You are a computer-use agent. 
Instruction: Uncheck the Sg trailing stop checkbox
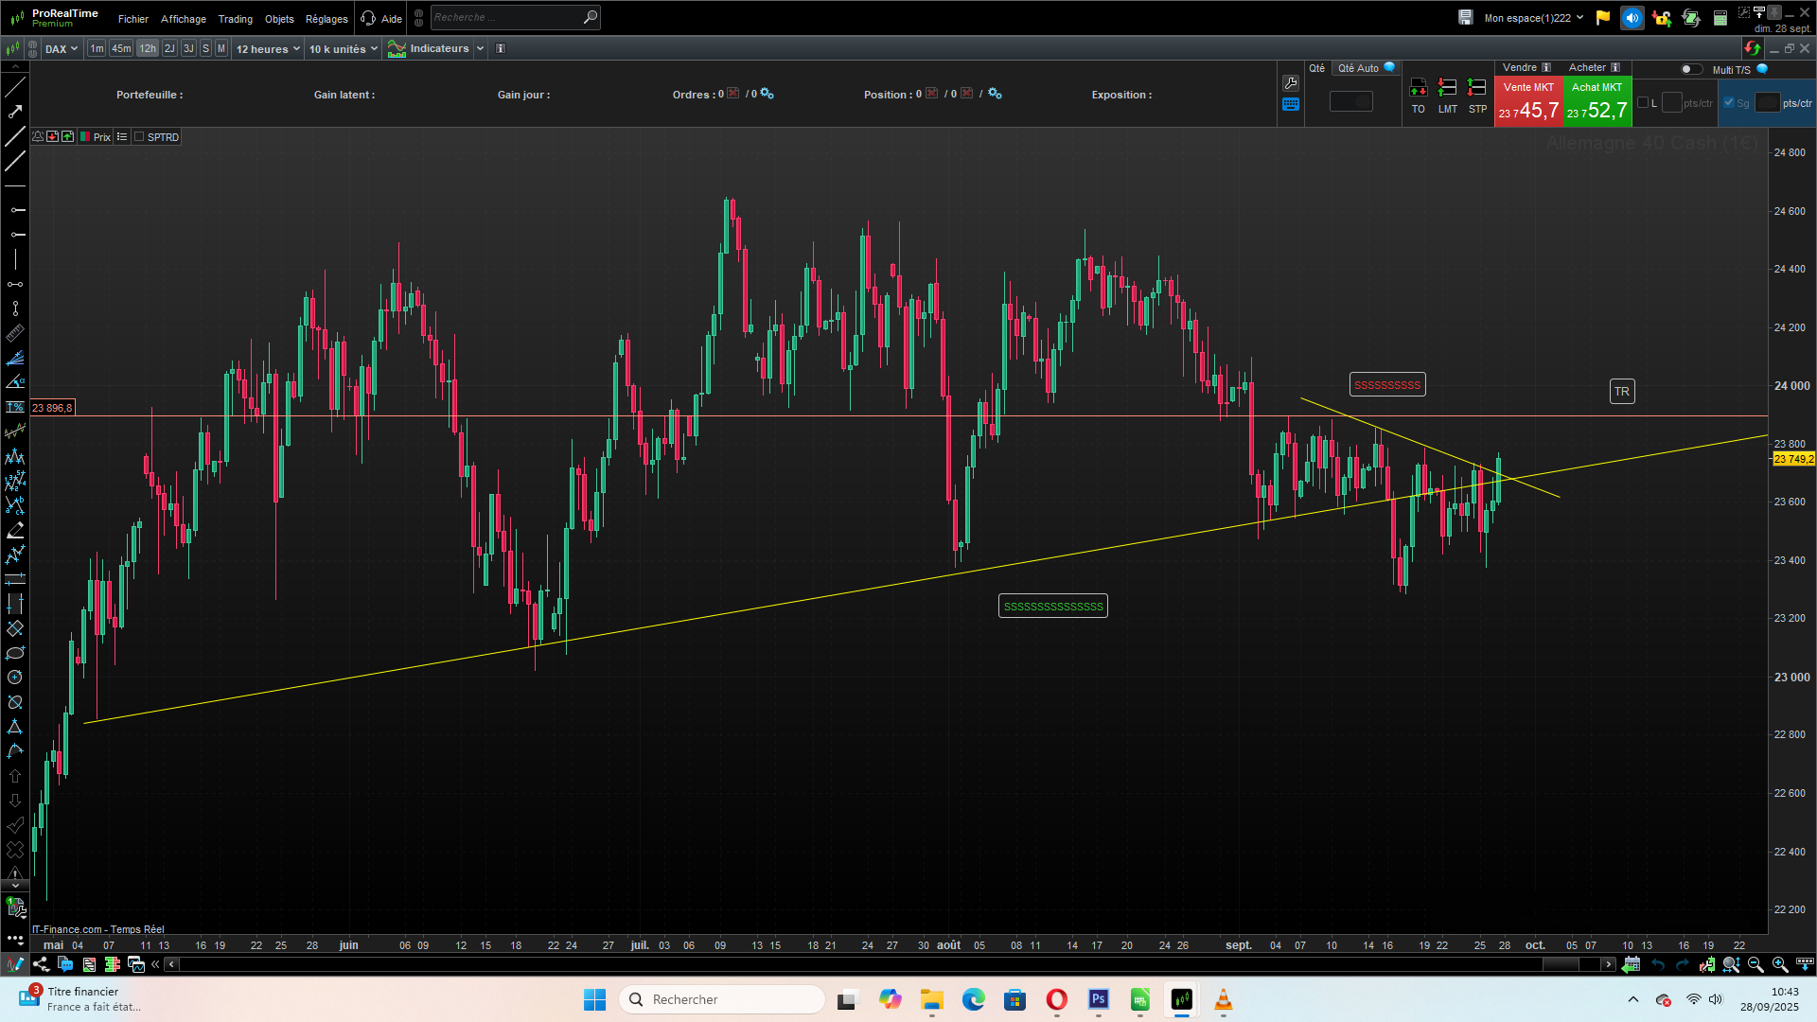tap(1729, 103)
